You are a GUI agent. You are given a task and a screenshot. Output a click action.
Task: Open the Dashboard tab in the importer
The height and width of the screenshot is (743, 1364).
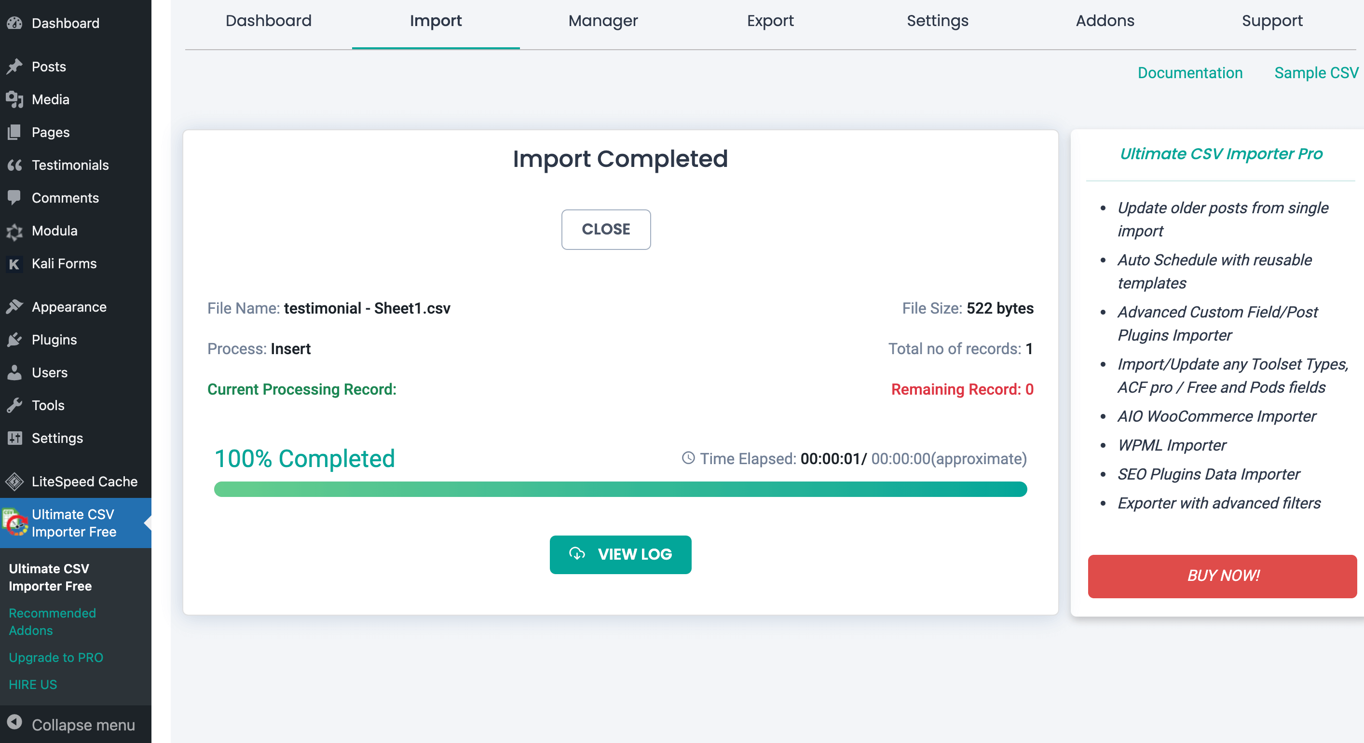pyautogui.click(x=269, y=21)
